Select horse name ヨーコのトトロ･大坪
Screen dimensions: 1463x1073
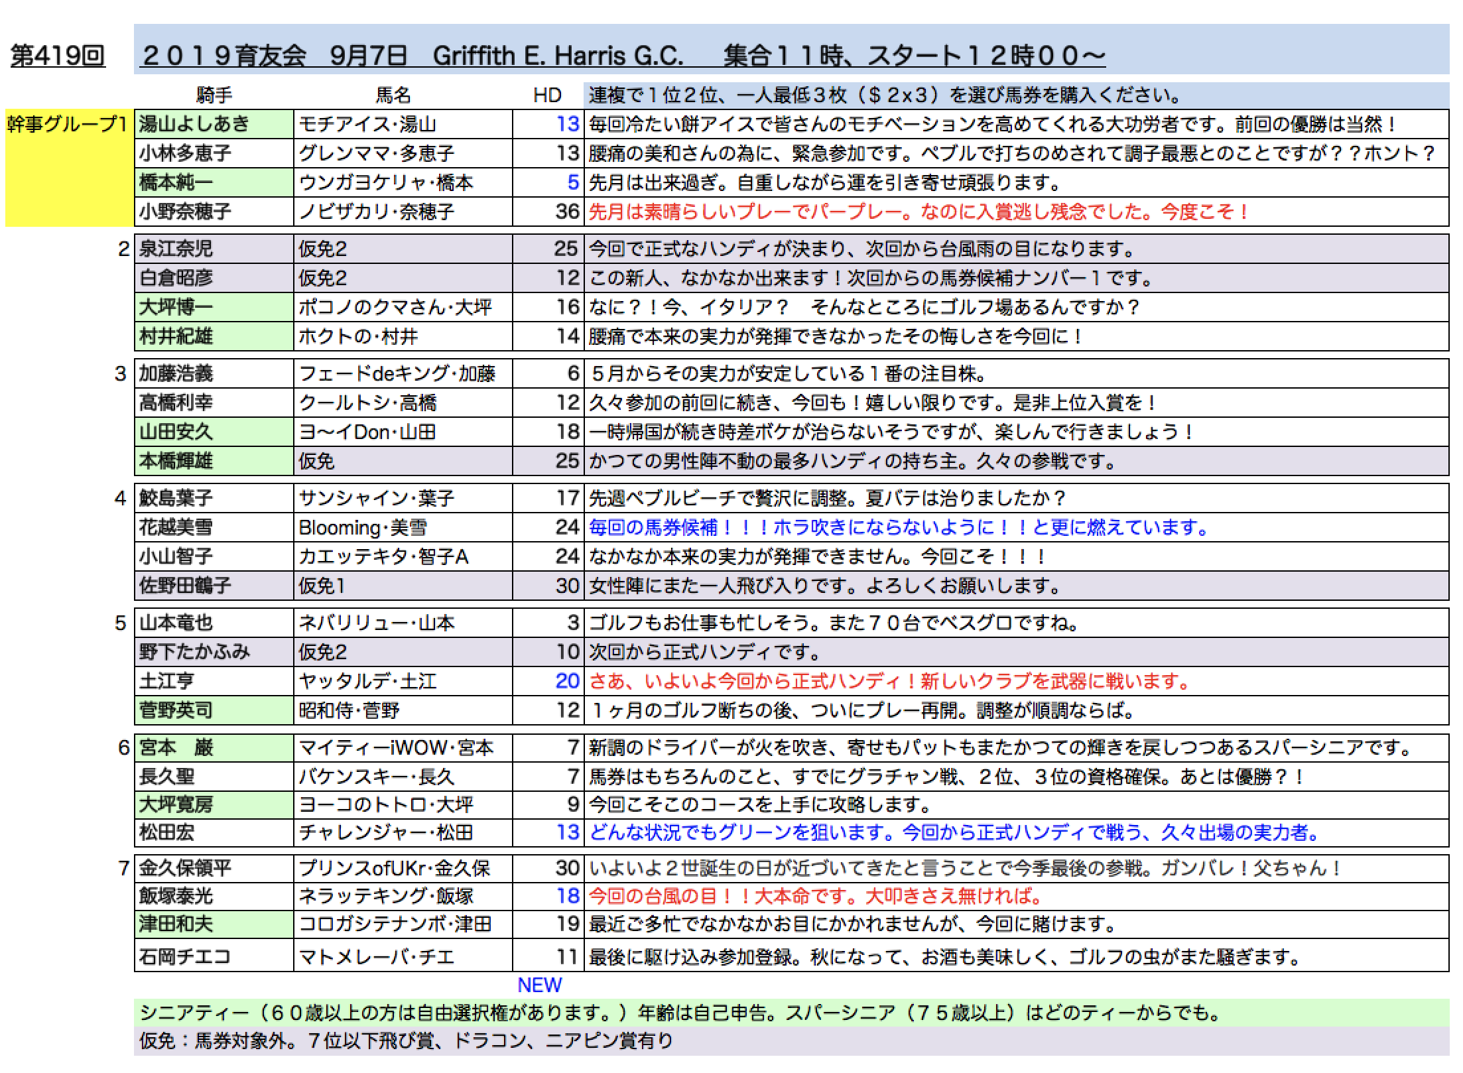pyautogui.click(x=403, y=804)
